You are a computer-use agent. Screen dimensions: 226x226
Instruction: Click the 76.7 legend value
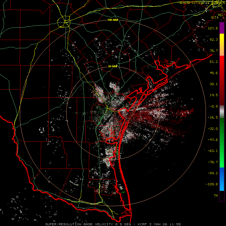(214, 50)
